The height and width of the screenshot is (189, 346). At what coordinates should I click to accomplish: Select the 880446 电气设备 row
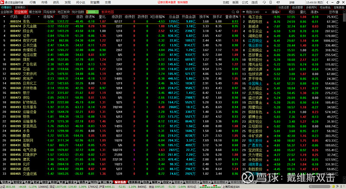coord(120,150)
